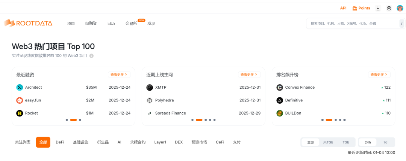
Task: Click the Points gift icon
Action: pos(355,8)
